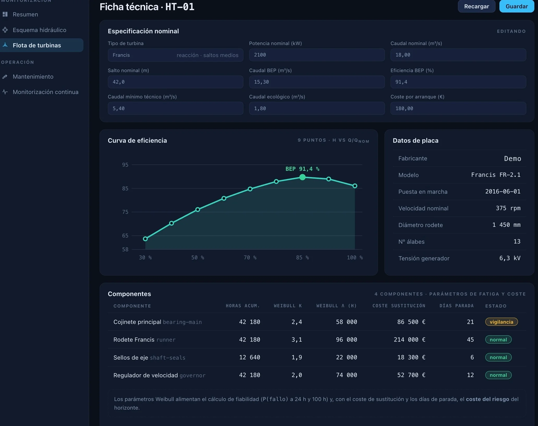Open Monitorización continua section
This screenshot has height=426, width=538.
[x=42, y=92]
